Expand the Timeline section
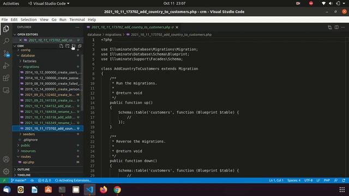 click(x=48, y=175)
